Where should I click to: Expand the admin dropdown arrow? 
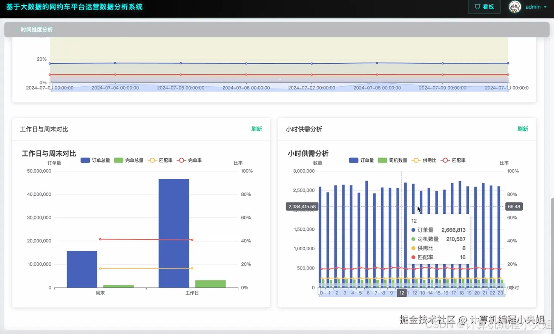545,7
